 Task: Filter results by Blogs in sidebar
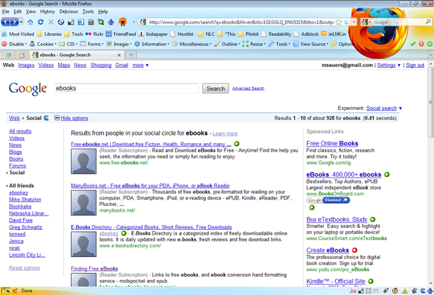[x=16, y=152]
